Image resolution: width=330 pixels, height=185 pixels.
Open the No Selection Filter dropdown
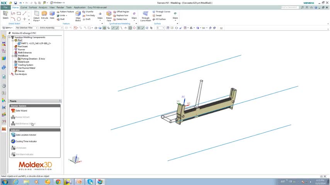pos(27,28)
